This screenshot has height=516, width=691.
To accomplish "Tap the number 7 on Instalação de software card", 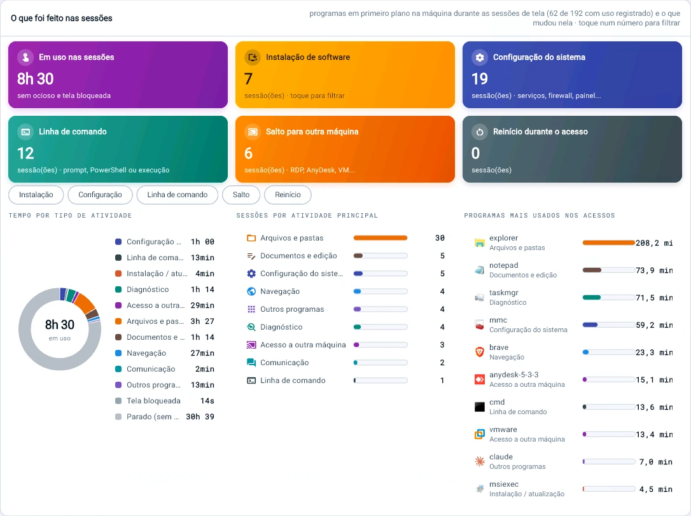I will [x=249, y=79].
